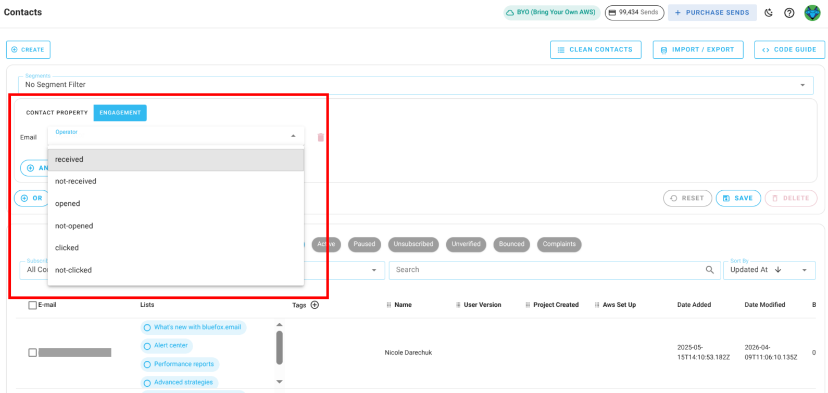Image resolution: width=828 pixels, height=393 pixels.
Task: Click the Date Modified column header
Action: tap(765, 305)
